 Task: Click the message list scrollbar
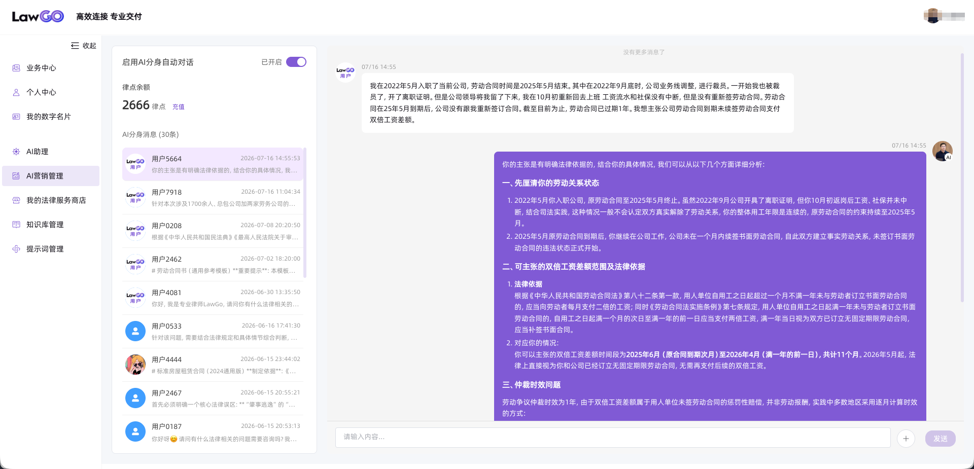click(305, 213)
